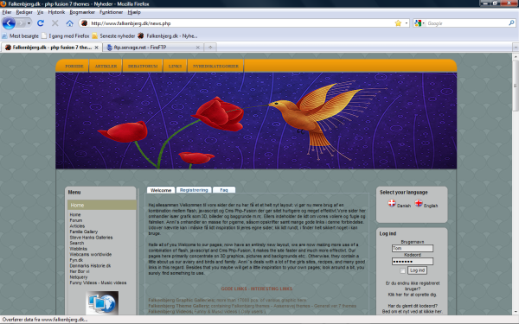Click the scrollbar down arrow

[516, 312]
